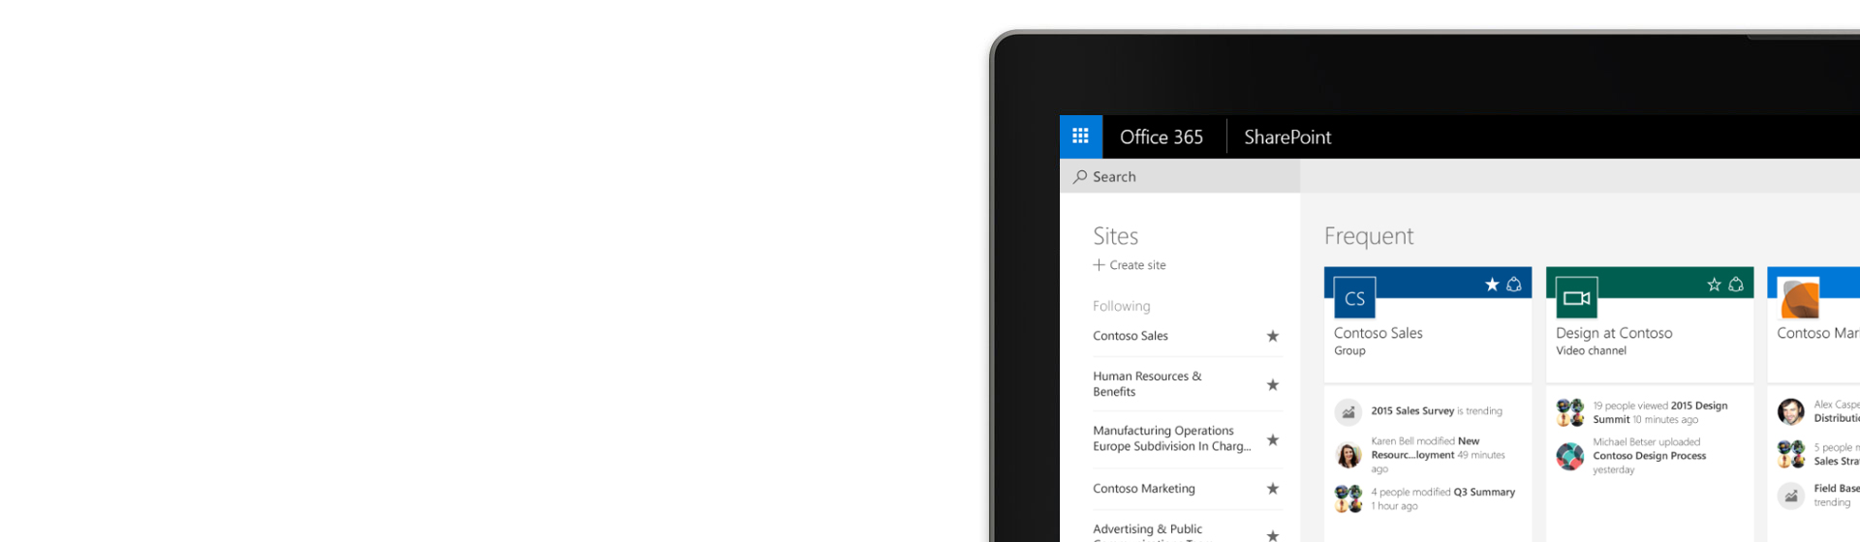Click the plus icon beside Create site
The width and height of the screenshot is (1860, 542).
tap(1099, 265)
